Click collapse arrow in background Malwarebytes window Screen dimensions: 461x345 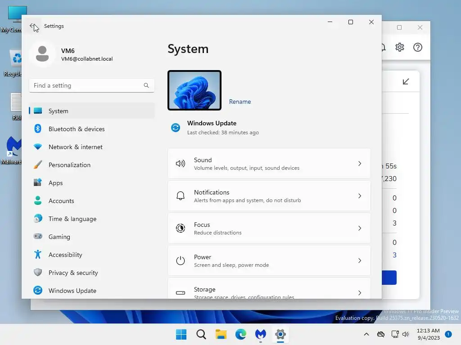tap(406, 82)
